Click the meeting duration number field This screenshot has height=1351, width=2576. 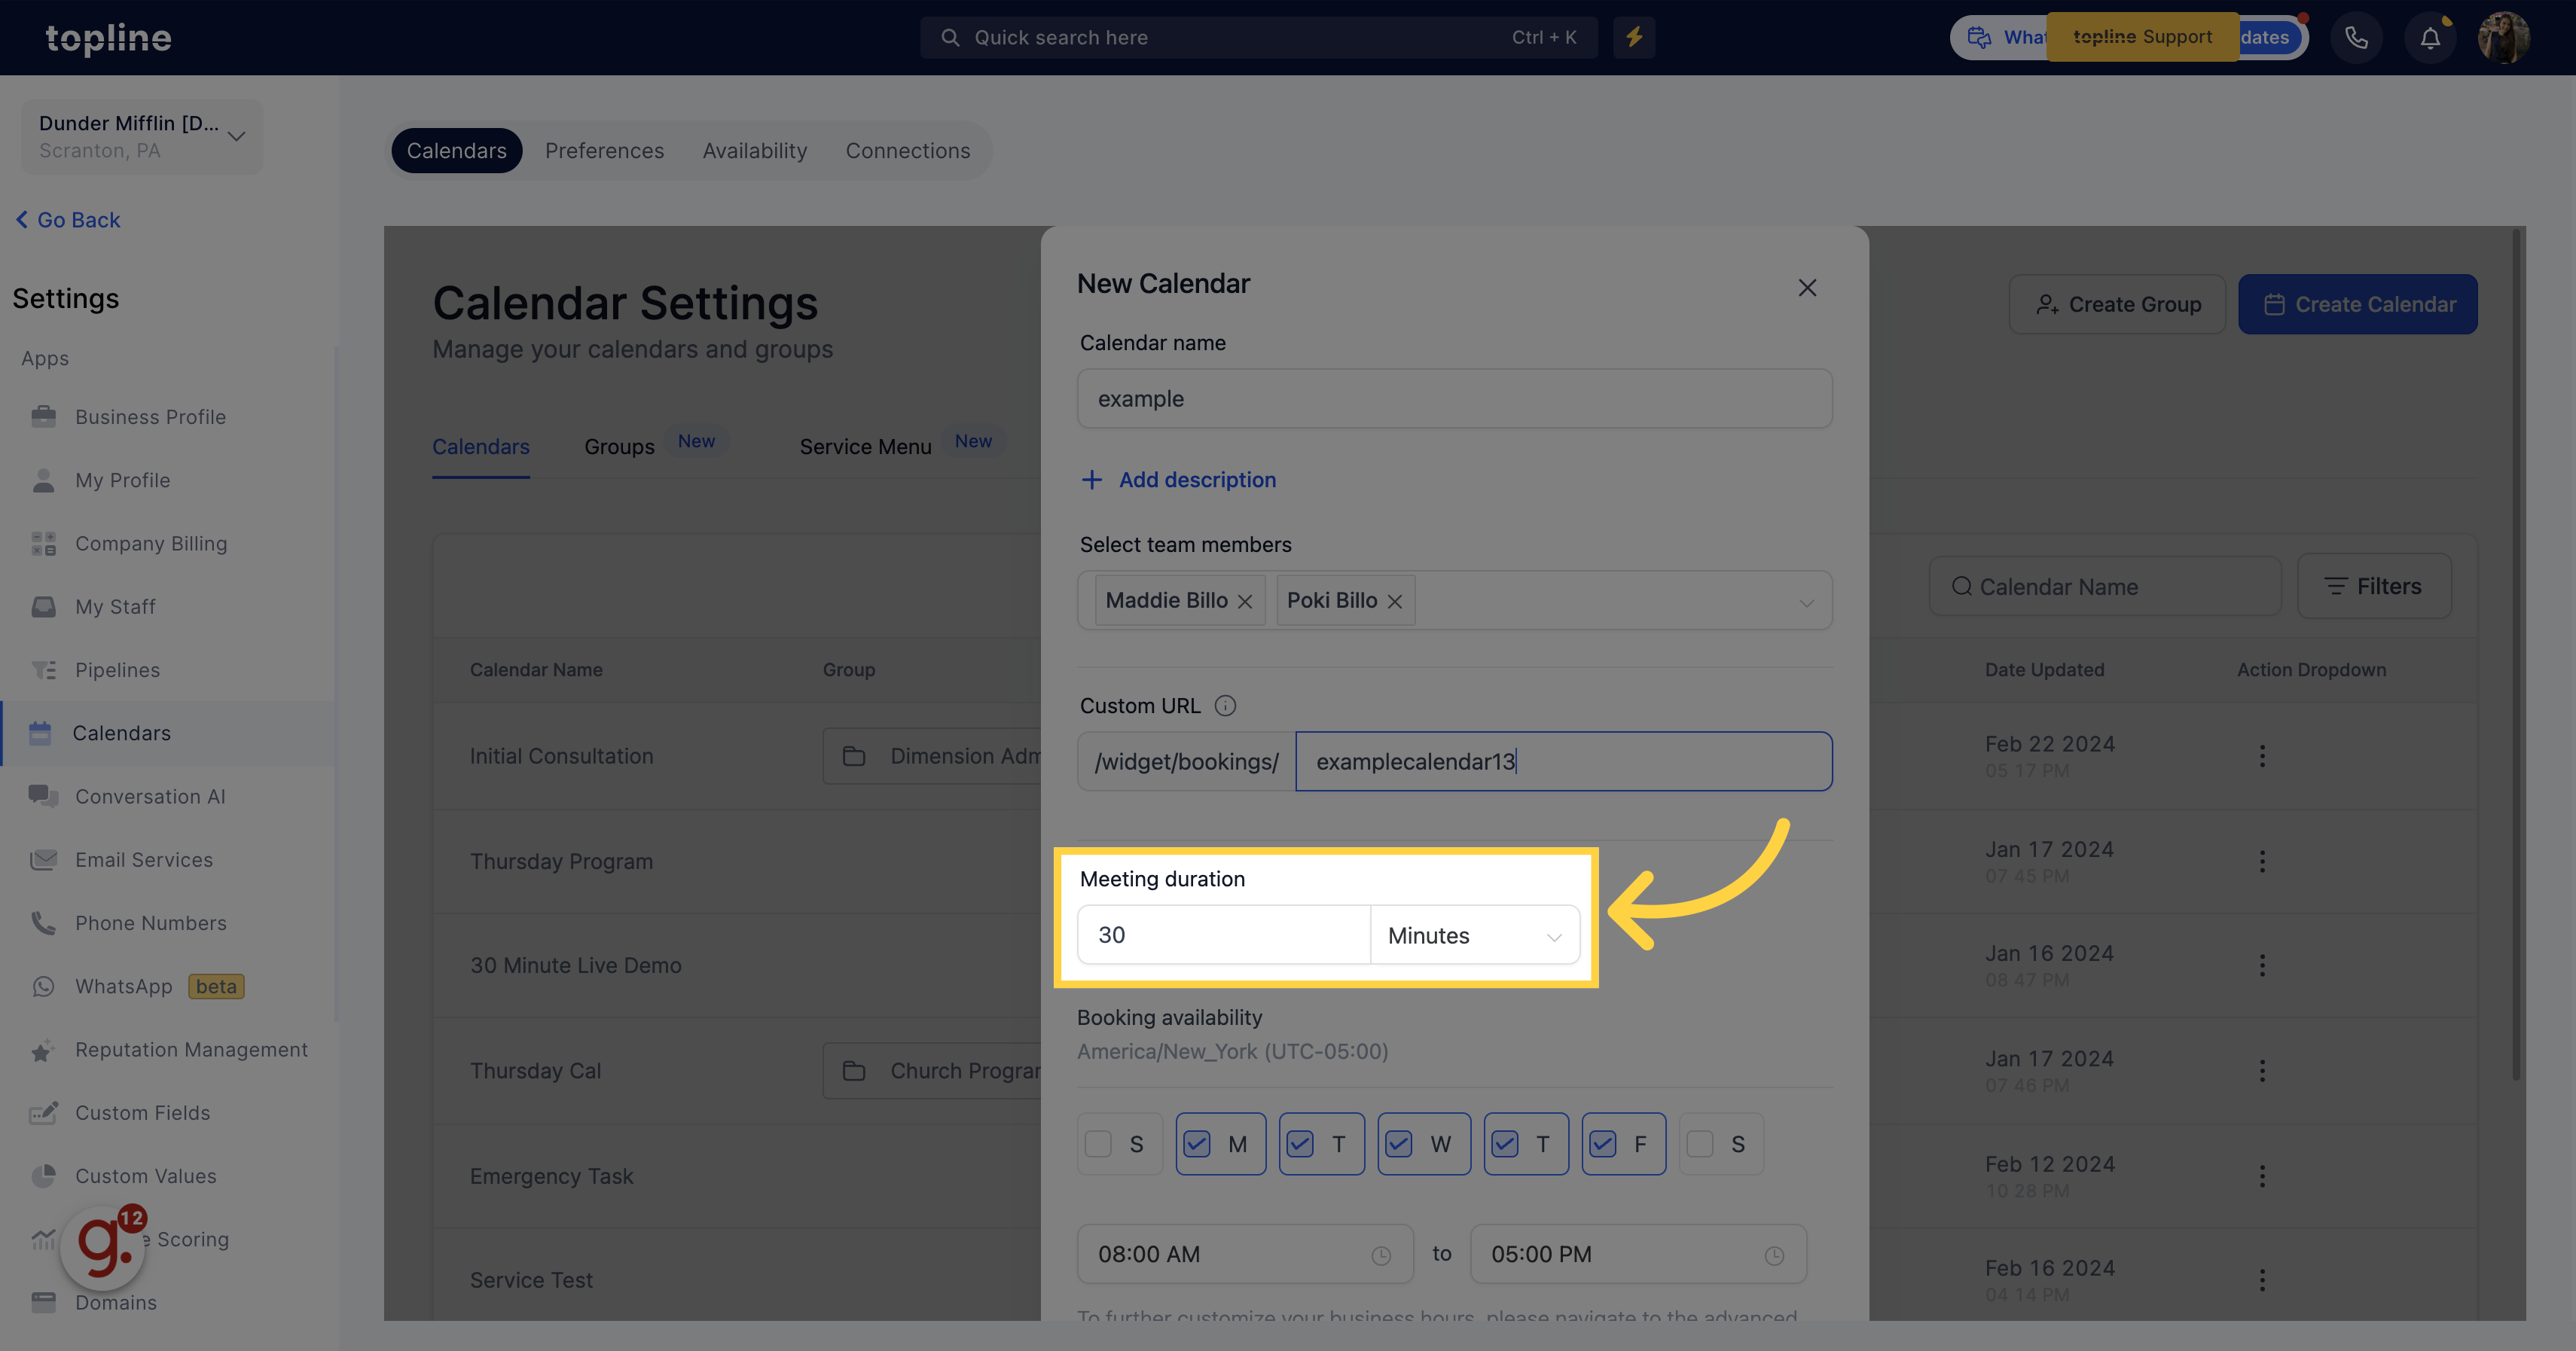coord(1223,936)
